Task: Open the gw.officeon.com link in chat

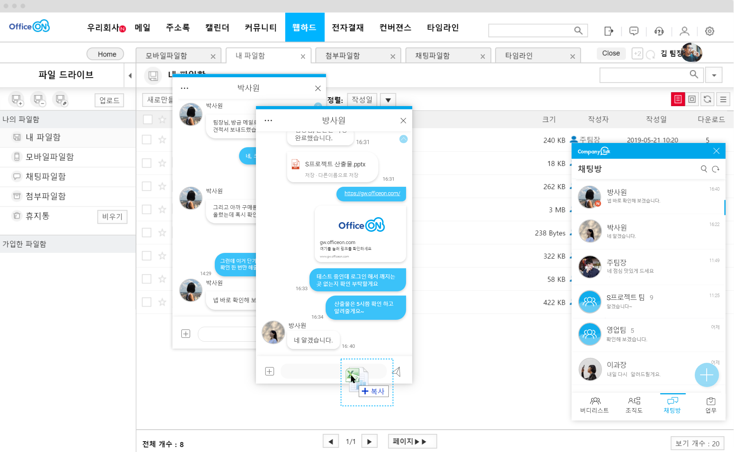Action: click(x=372, y=193)
